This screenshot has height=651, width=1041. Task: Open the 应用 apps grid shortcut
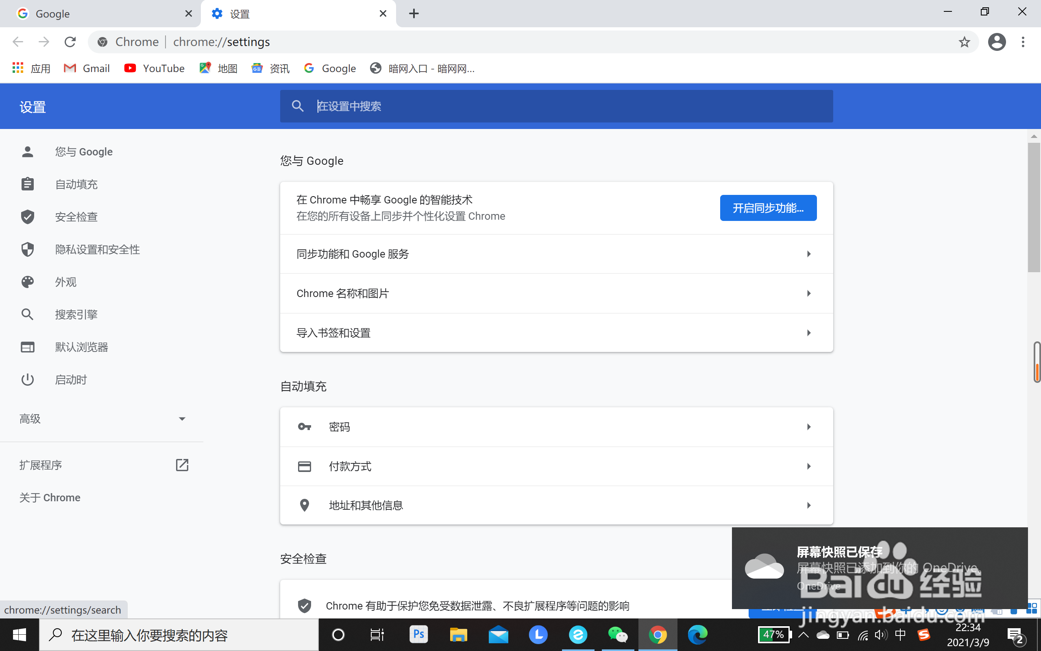pos(31,68)
